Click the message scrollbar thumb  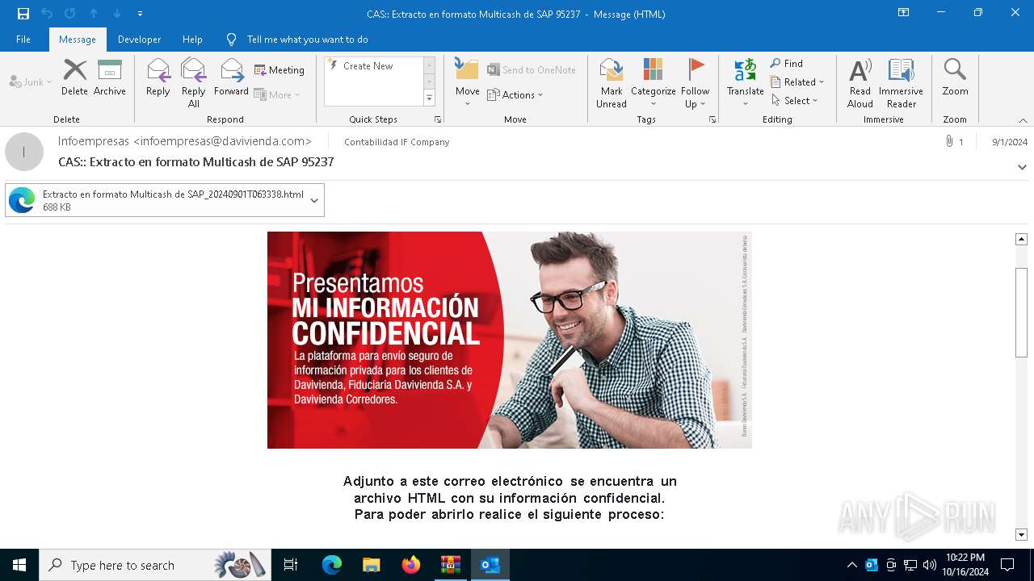pyautogui.click(x=1021, y=312)
